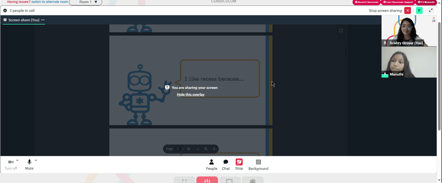Click Record Classroom button
The height and width of the screenshot is (183, 442).
point(366,2)
